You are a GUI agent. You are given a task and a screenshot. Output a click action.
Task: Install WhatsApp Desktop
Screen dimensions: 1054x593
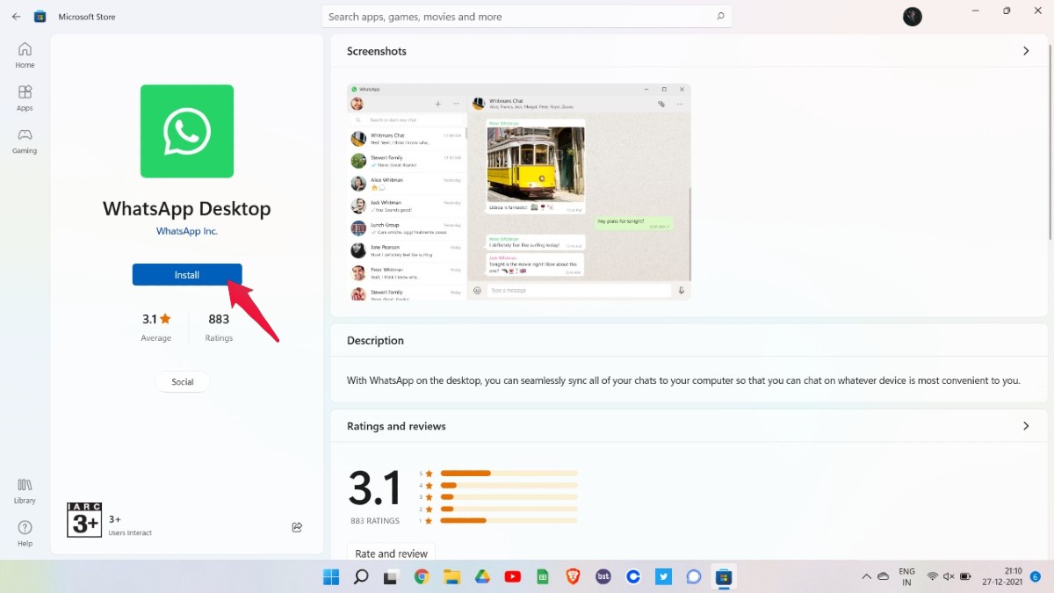(x=187, y=274)
